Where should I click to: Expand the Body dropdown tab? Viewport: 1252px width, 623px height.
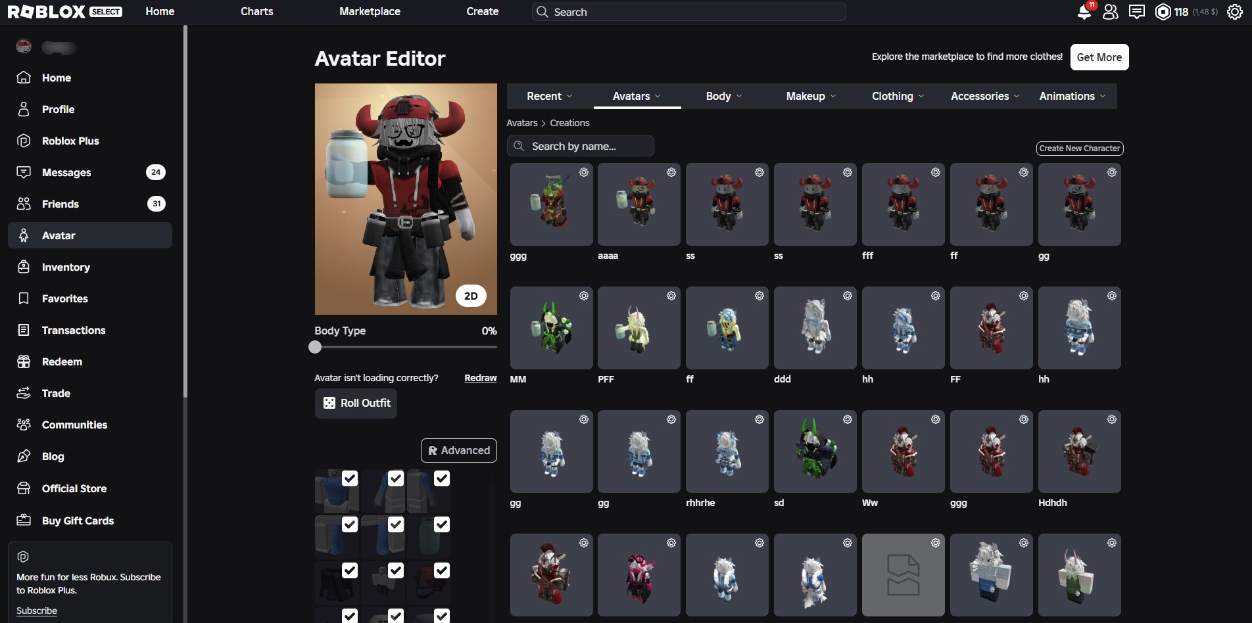[724, 96]
